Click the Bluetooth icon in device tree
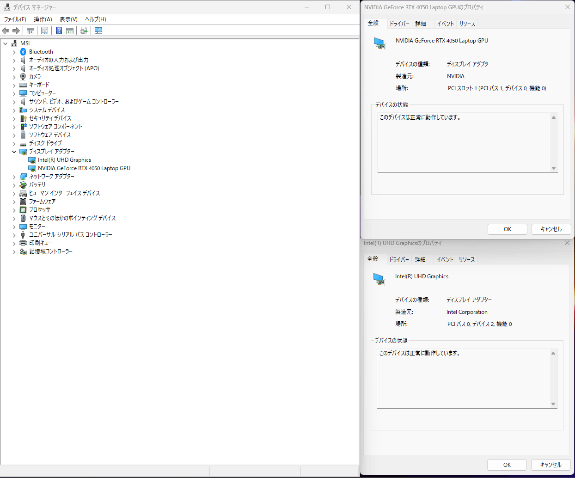This screenshot has width=575, height=478. click(x=23, y=52)
